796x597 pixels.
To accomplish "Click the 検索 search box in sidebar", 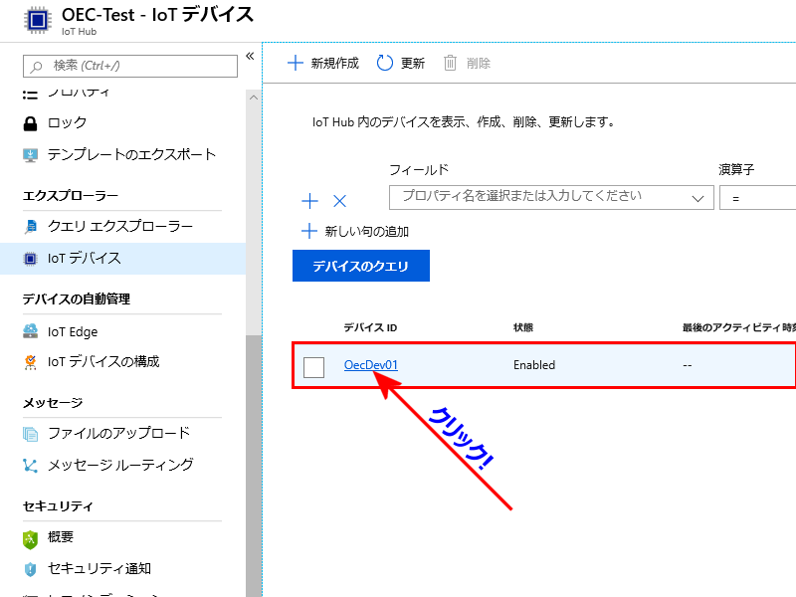I will pos(130,66).
